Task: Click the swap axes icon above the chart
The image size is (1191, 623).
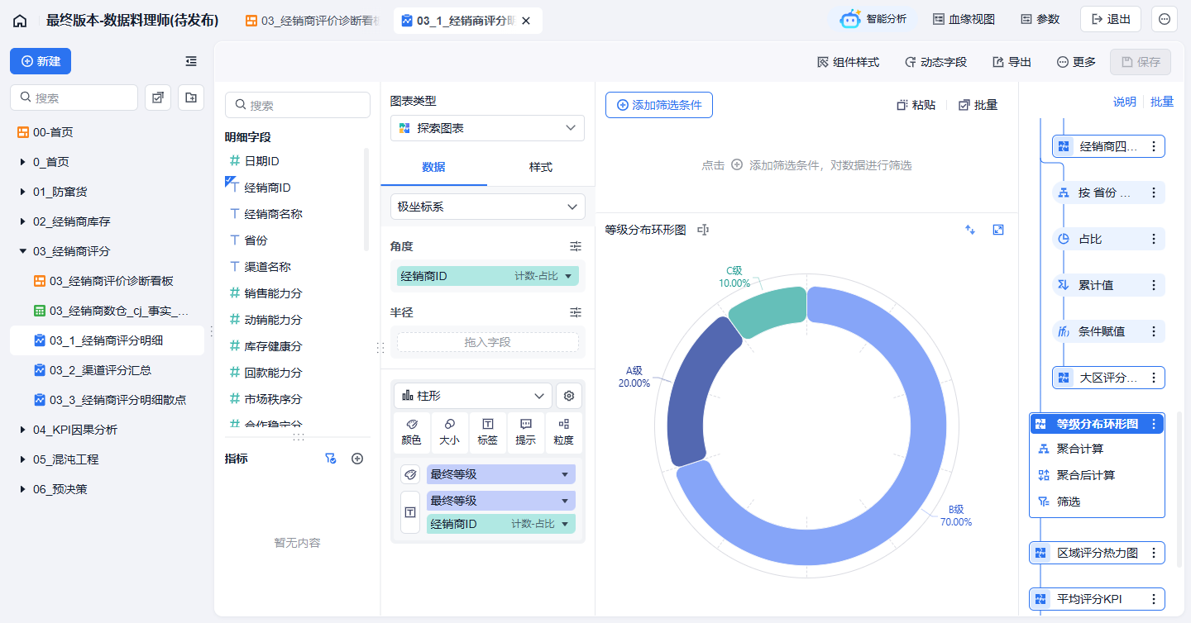Action: click(x=970, y=230)
